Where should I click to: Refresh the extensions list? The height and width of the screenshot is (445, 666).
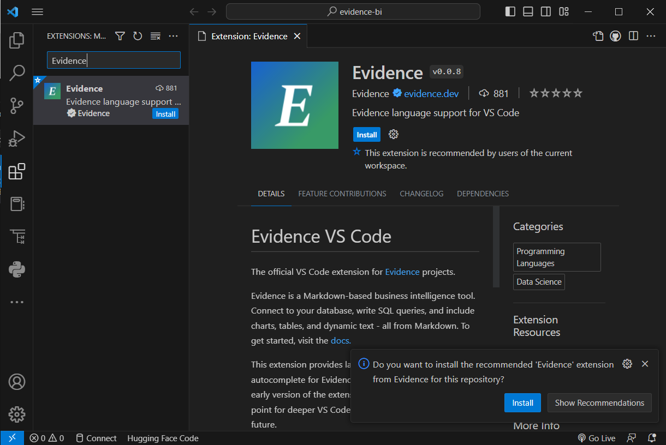click(138, 36)
